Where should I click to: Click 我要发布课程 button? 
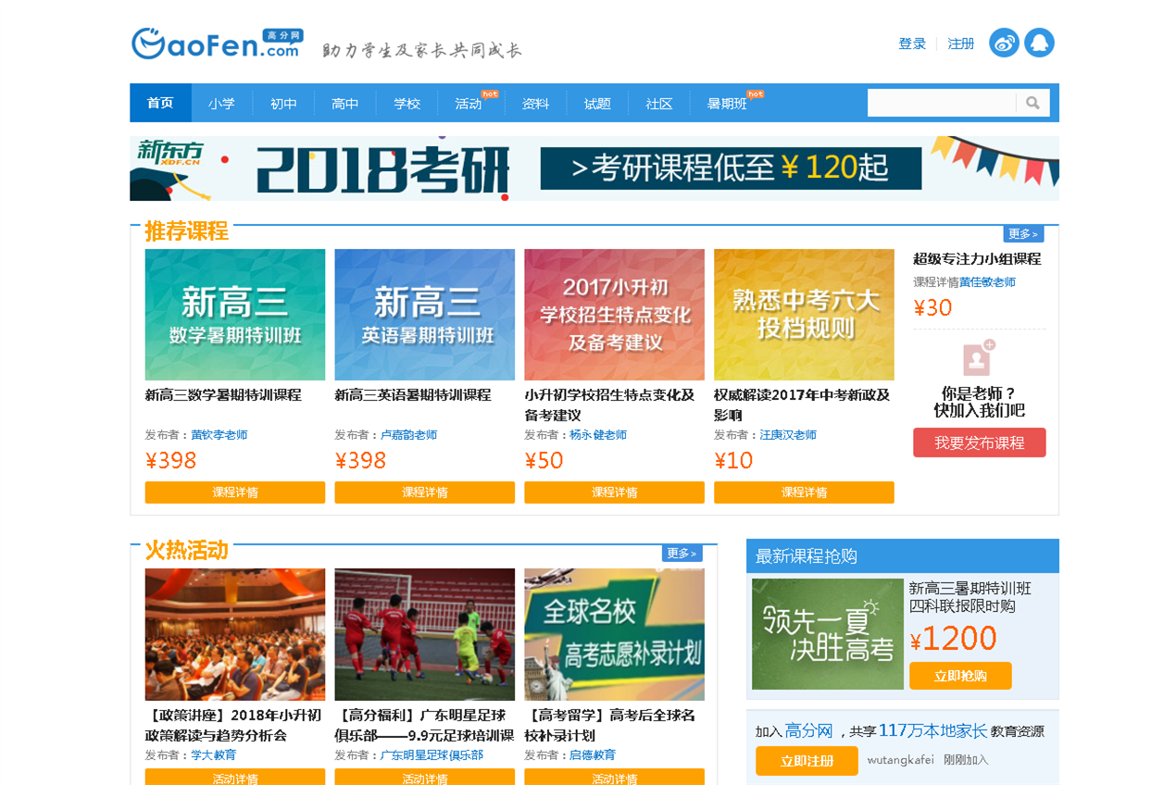[x=980, y=442]
